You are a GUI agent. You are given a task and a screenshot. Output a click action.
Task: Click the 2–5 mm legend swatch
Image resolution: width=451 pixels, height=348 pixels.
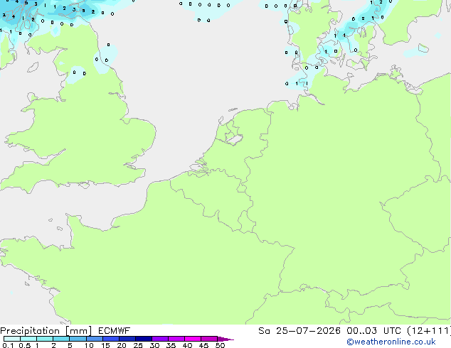pos(61,339)
